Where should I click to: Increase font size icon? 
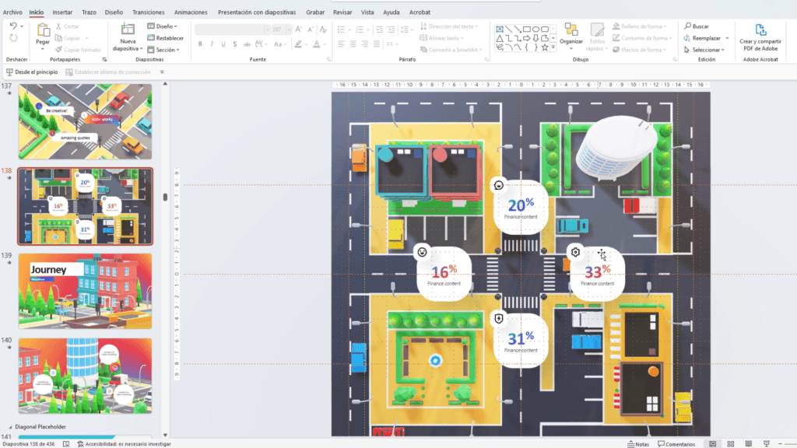pos(298,30)
